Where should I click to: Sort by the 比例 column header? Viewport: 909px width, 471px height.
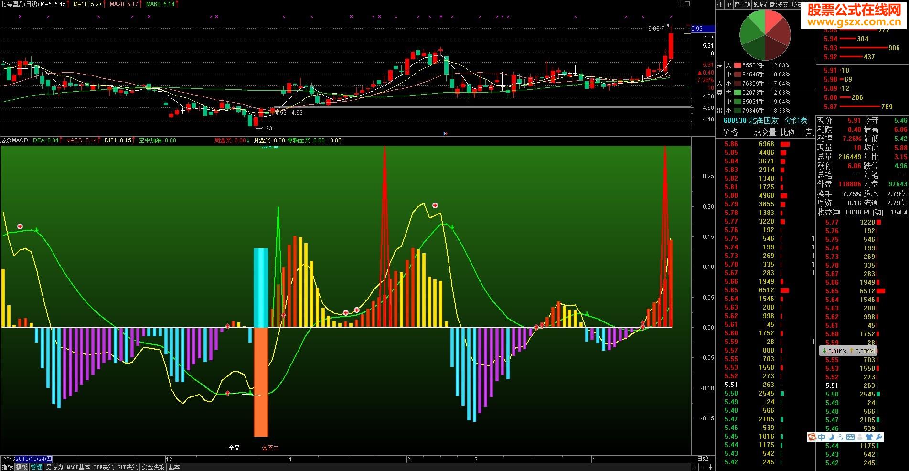788,132
